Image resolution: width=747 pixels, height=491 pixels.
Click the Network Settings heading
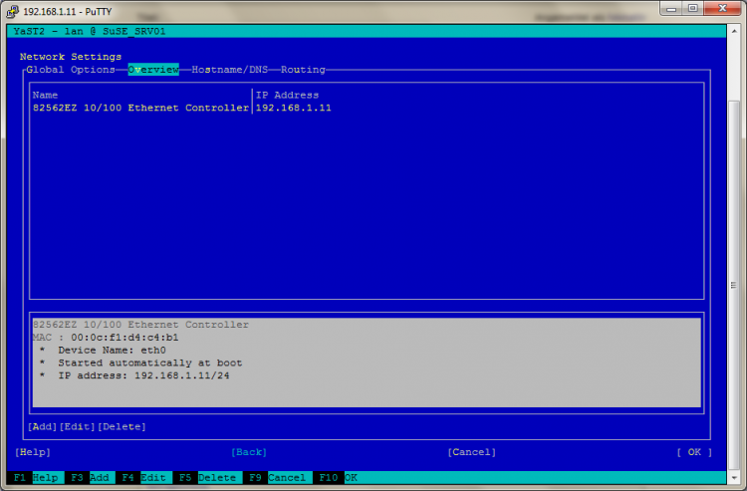[x=71, y=57]
